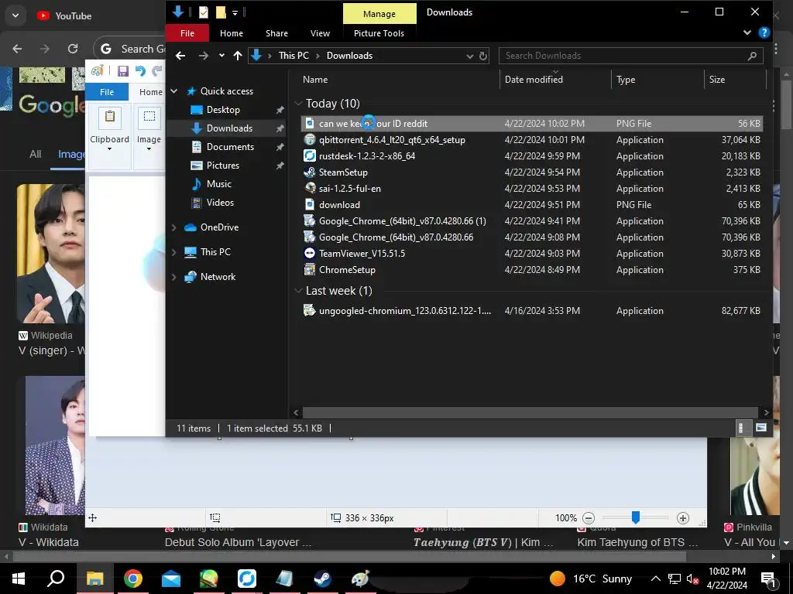Open the Mail app on taskbar
Screen dimensions: 793x594
coord(171,579)
